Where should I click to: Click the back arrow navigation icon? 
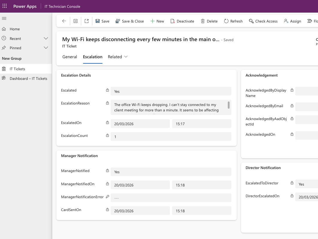coord(64,21)
